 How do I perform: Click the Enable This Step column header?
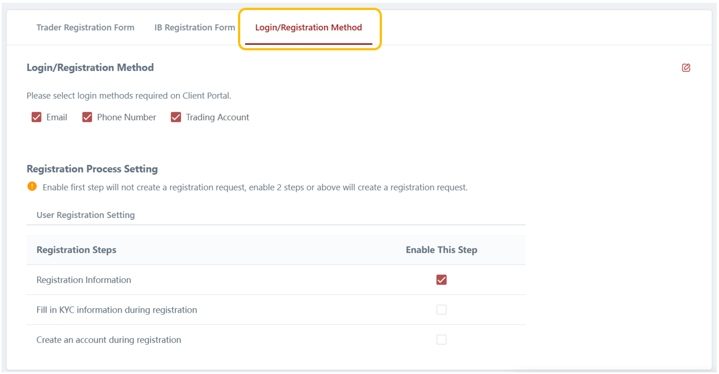[x=441, y=250]
